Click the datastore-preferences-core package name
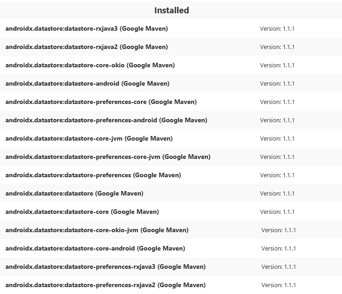The height and width of the screenshot is (294, 342). pos(101,102)
